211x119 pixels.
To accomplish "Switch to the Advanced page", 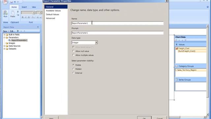I will (50, 18).
